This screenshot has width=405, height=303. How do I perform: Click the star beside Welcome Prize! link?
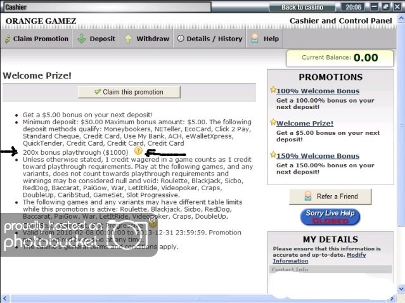[x=273, y=122]
